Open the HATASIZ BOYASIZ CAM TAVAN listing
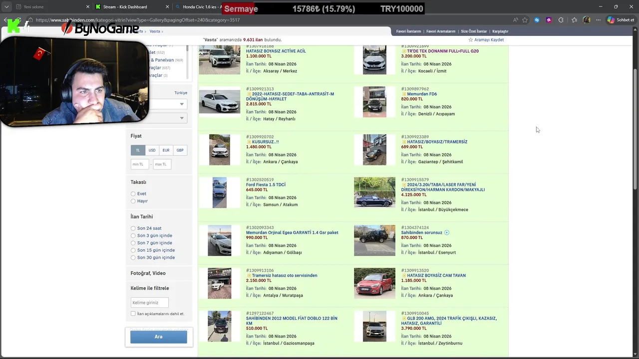The width and height of the screenshot is (639, 359). pyautogui.click(x=436, y=276)
